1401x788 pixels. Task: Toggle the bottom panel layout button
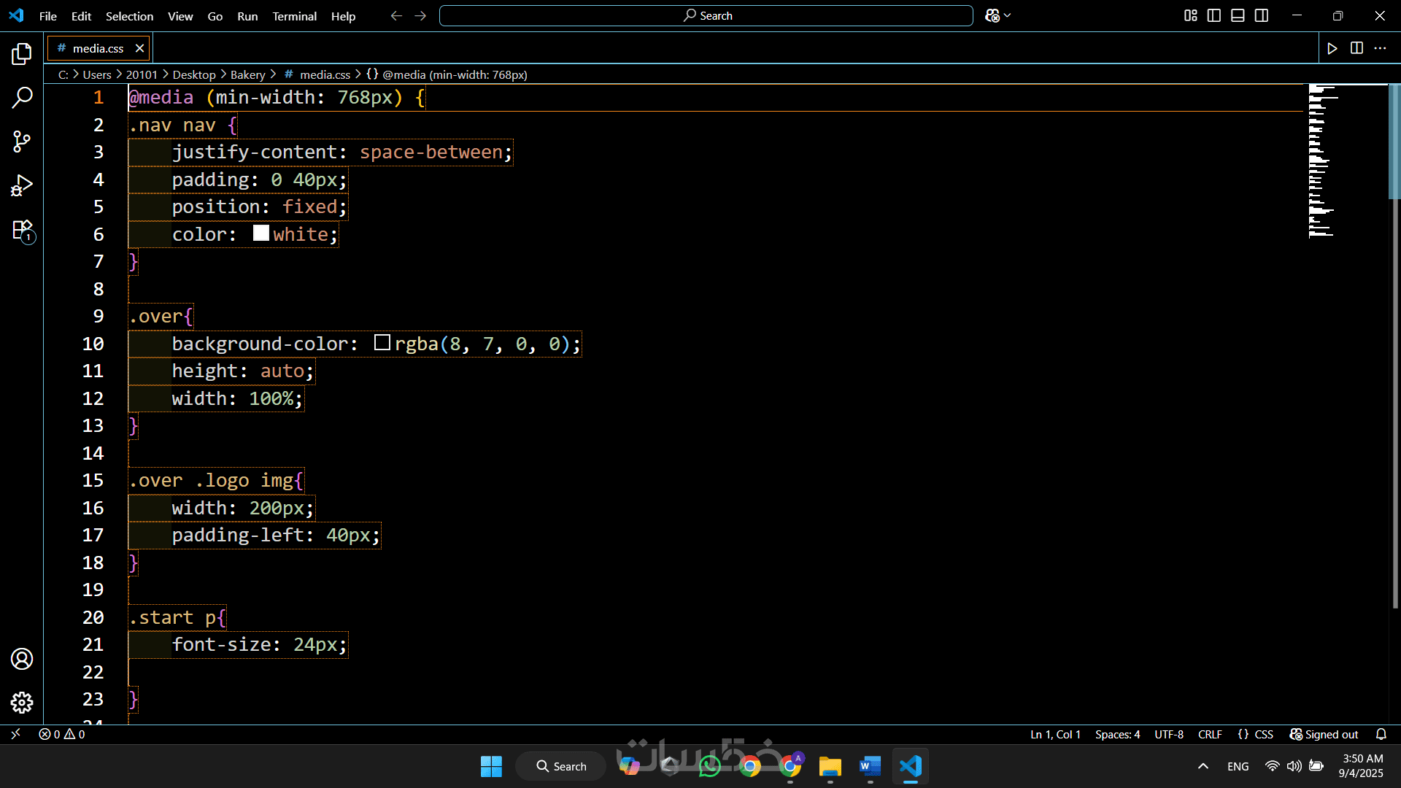tap(1238, 15)
